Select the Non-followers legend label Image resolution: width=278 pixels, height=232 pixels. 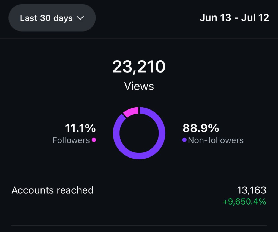216,140
